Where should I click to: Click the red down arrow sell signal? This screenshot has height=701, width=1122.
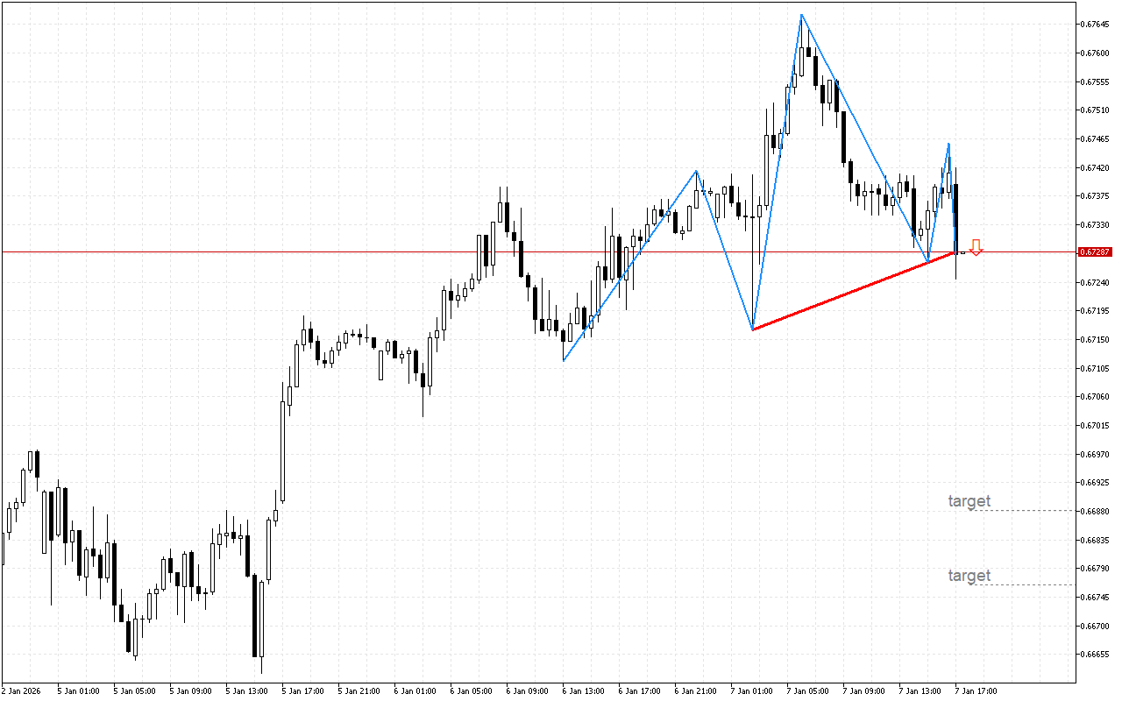(x=976, y=248)
